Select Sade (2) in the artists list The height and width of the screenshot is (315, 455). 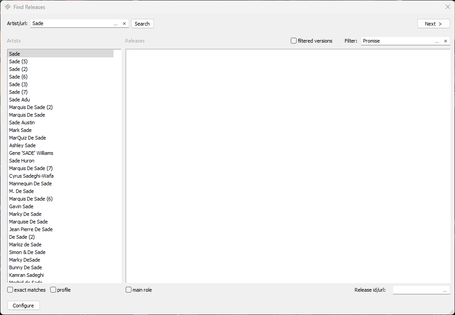coord(61,69)
